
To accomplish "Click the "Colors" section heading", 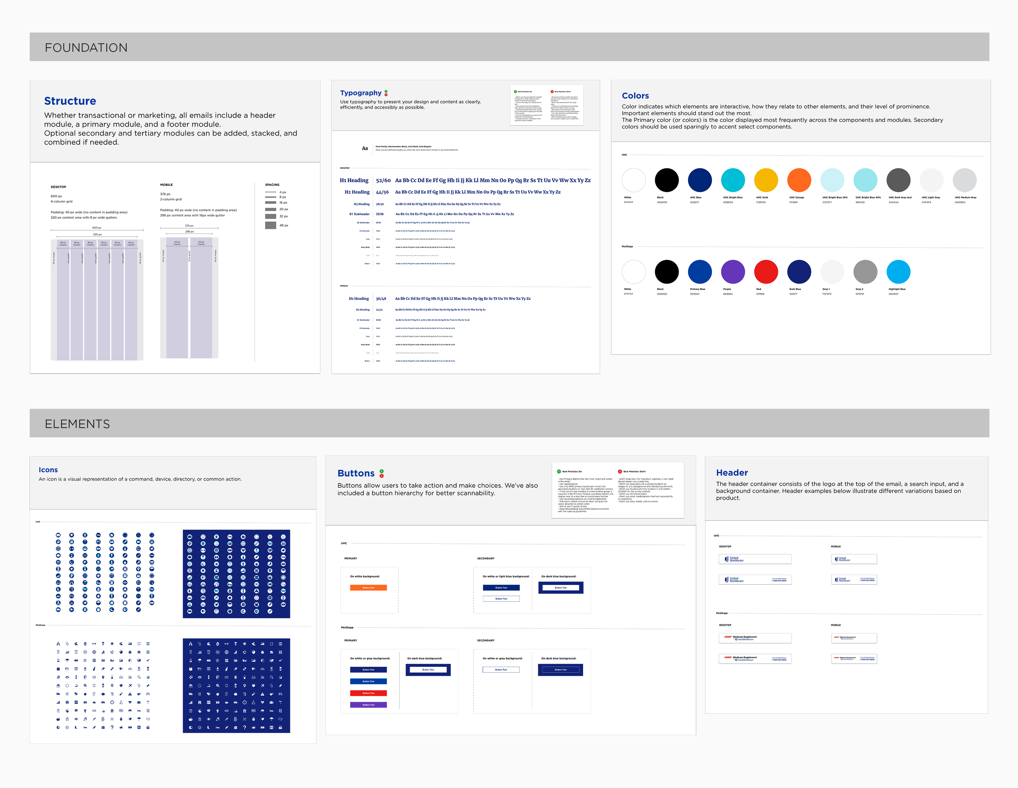I will point(635,96).
